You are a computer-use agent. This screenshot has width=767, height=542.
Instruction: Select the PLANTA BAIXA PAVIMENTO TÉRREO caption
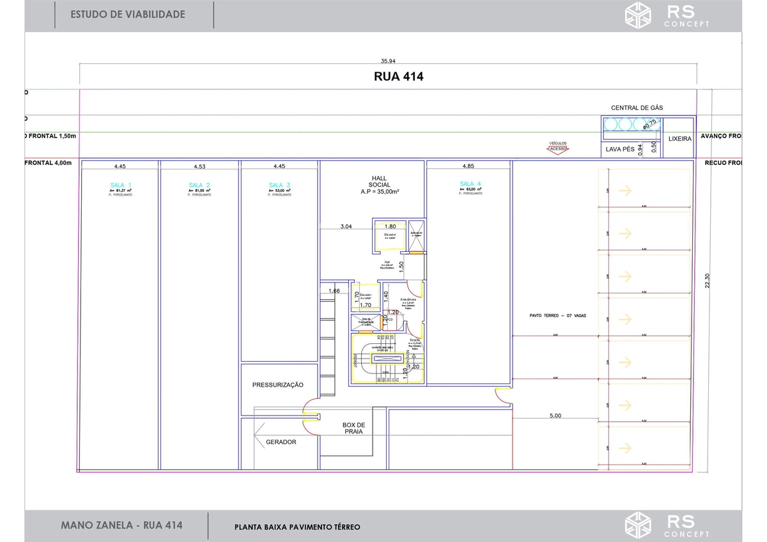tap(297, 527)
